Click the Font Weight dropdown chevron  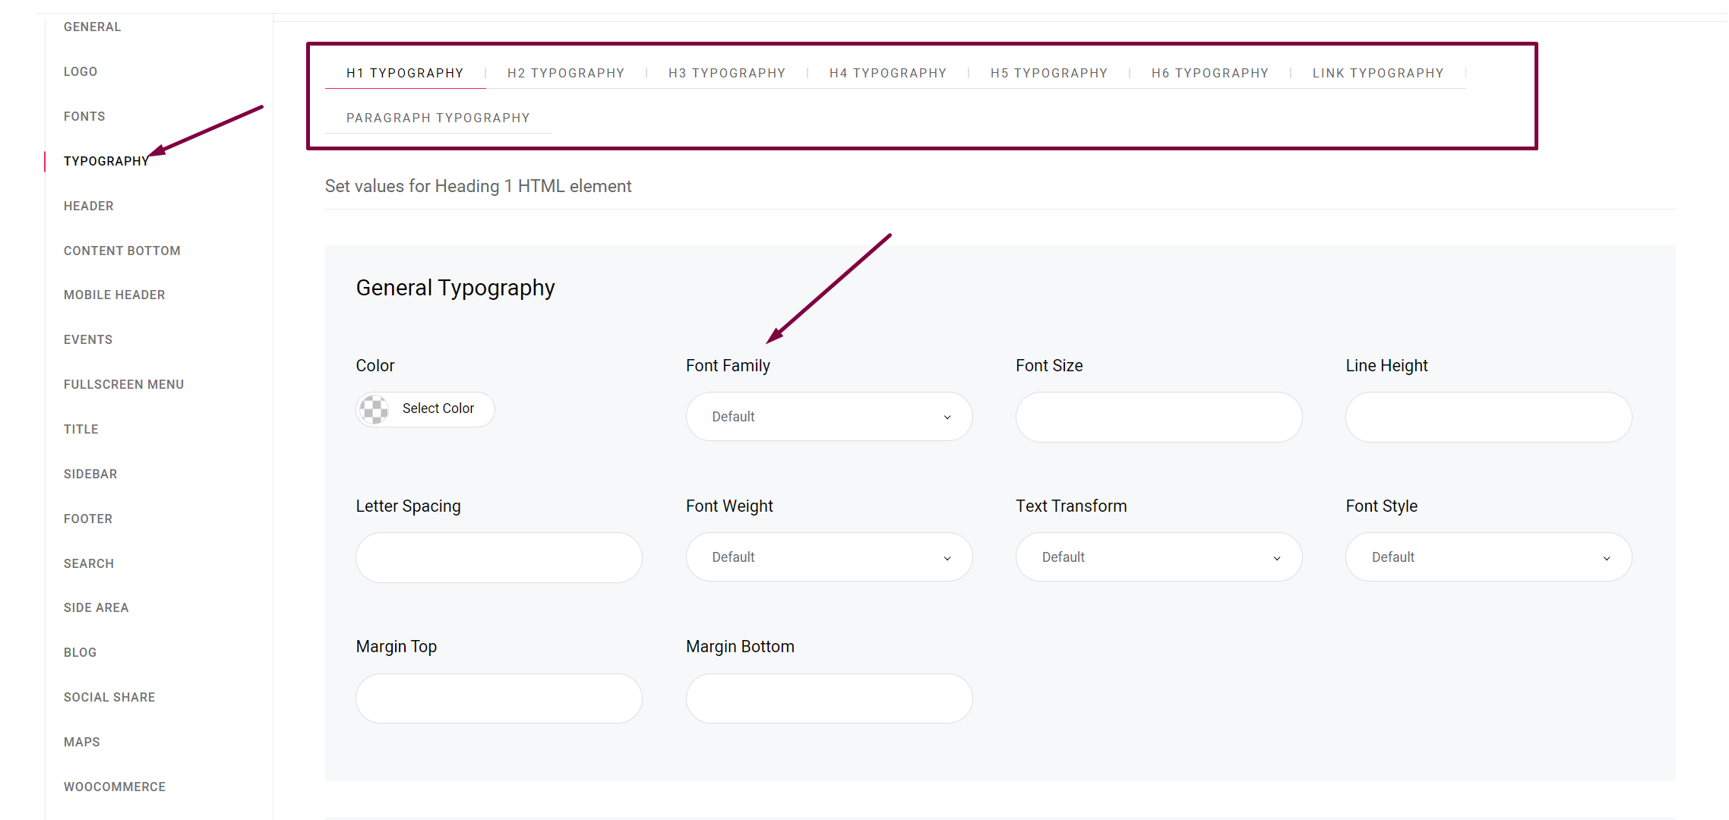pos(947,559)
